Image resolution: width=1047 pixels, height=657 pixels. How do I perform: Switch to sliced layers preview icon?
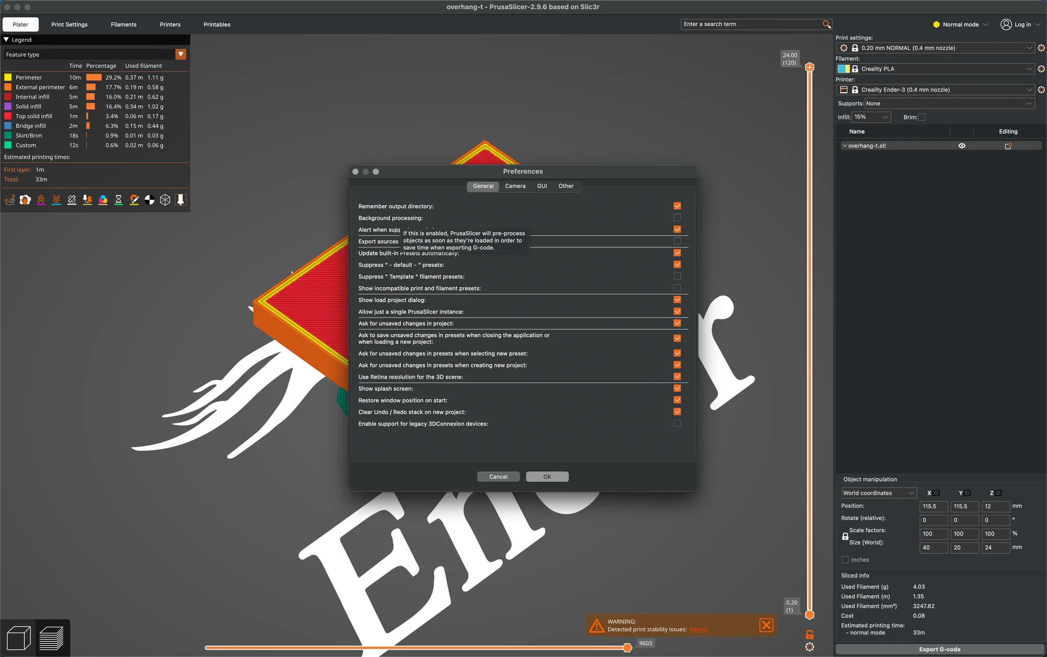pos(51,638)
